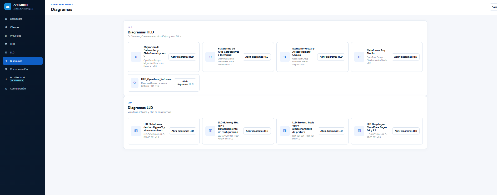Open HLD diagrams for Escritorio Virtual
497x195 pixels.
tap(331, 57)
